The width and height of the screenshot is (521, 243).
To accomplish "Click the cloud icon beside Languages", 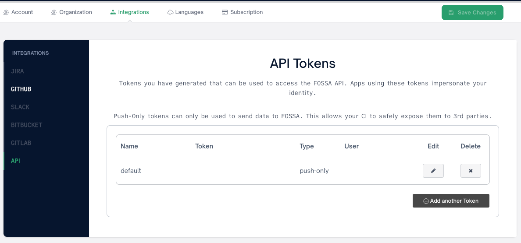I will click(x=170, y=13).
